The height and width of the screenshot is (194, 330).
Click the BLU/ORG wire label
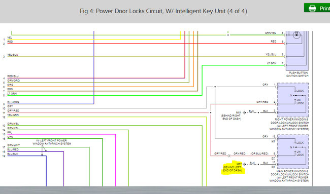13,102
